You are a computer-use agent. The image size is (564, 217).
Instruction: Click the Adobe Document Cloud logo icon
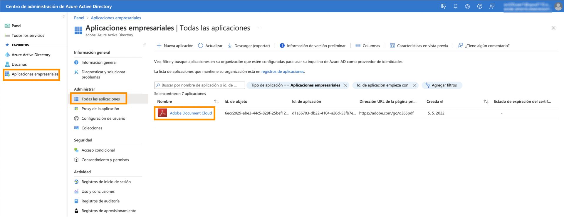162,113
